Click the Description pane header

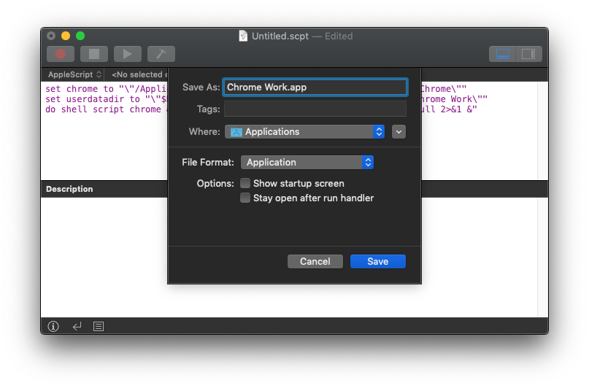click(69, 189)
